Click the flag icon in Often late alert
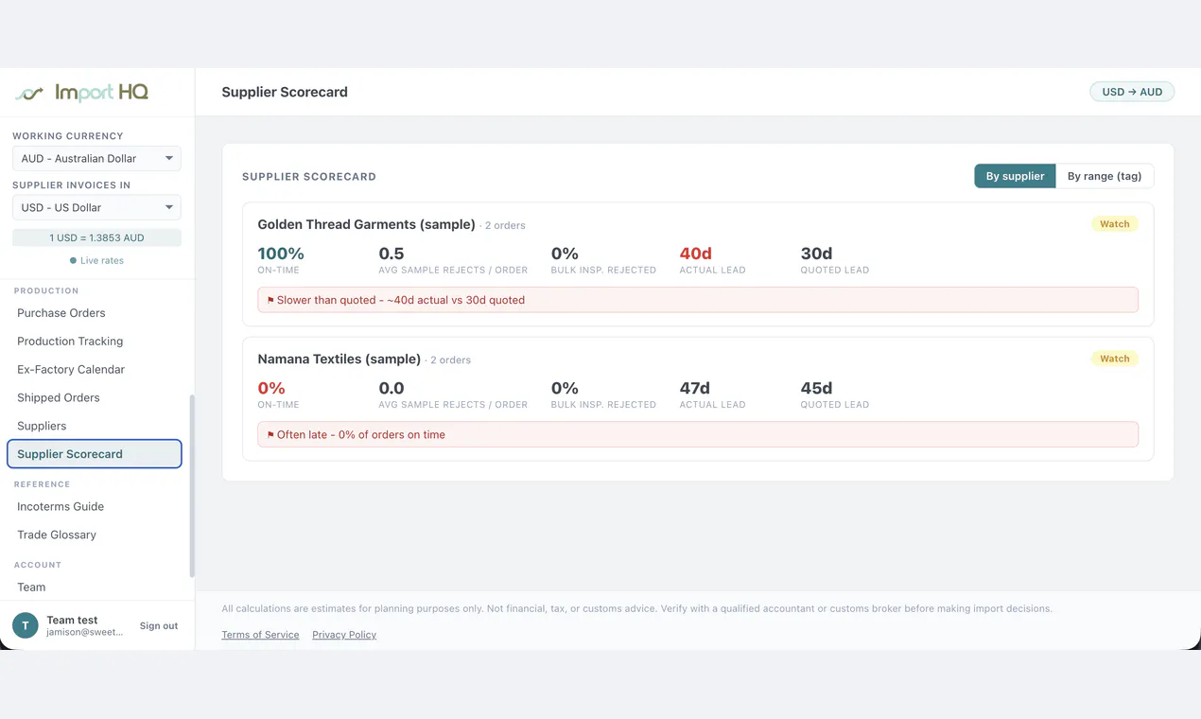 pyautogui.click(x=270, y=434)
